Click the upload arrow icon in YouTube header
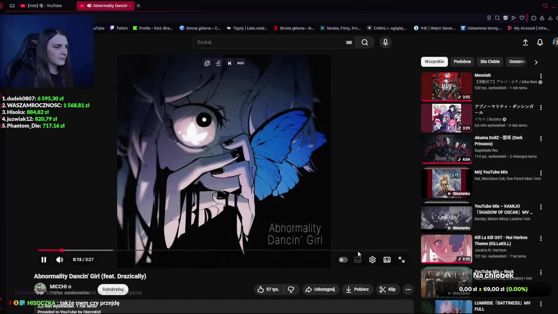The height and width of the screenshot is (314, 558). [x=525, y=42]
